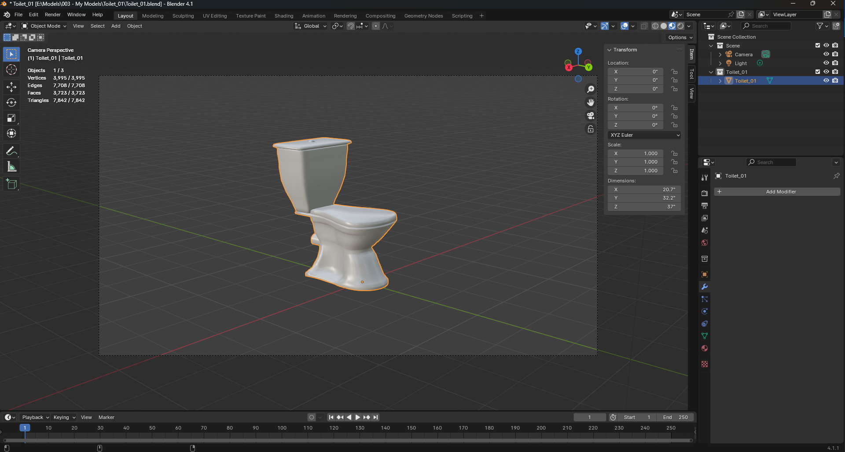The height and width of the screenshot is (452, 845).
Task: Toggle viewport overlays button
Action: (625, 26)
